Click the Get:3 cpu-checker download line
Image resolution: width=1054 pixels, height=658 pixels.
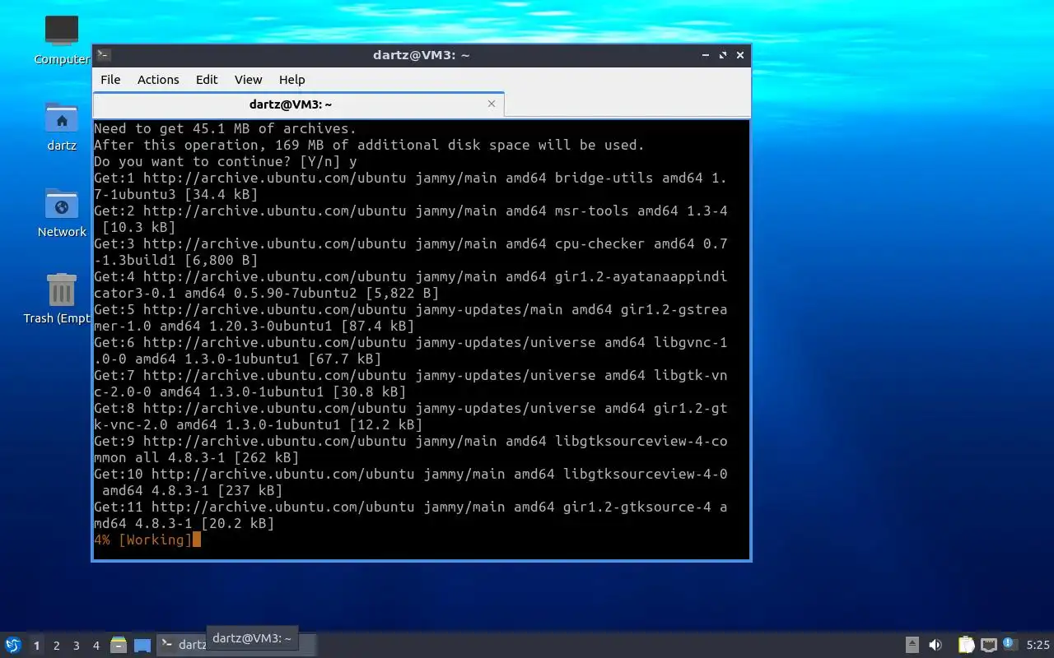pos(410,252)
